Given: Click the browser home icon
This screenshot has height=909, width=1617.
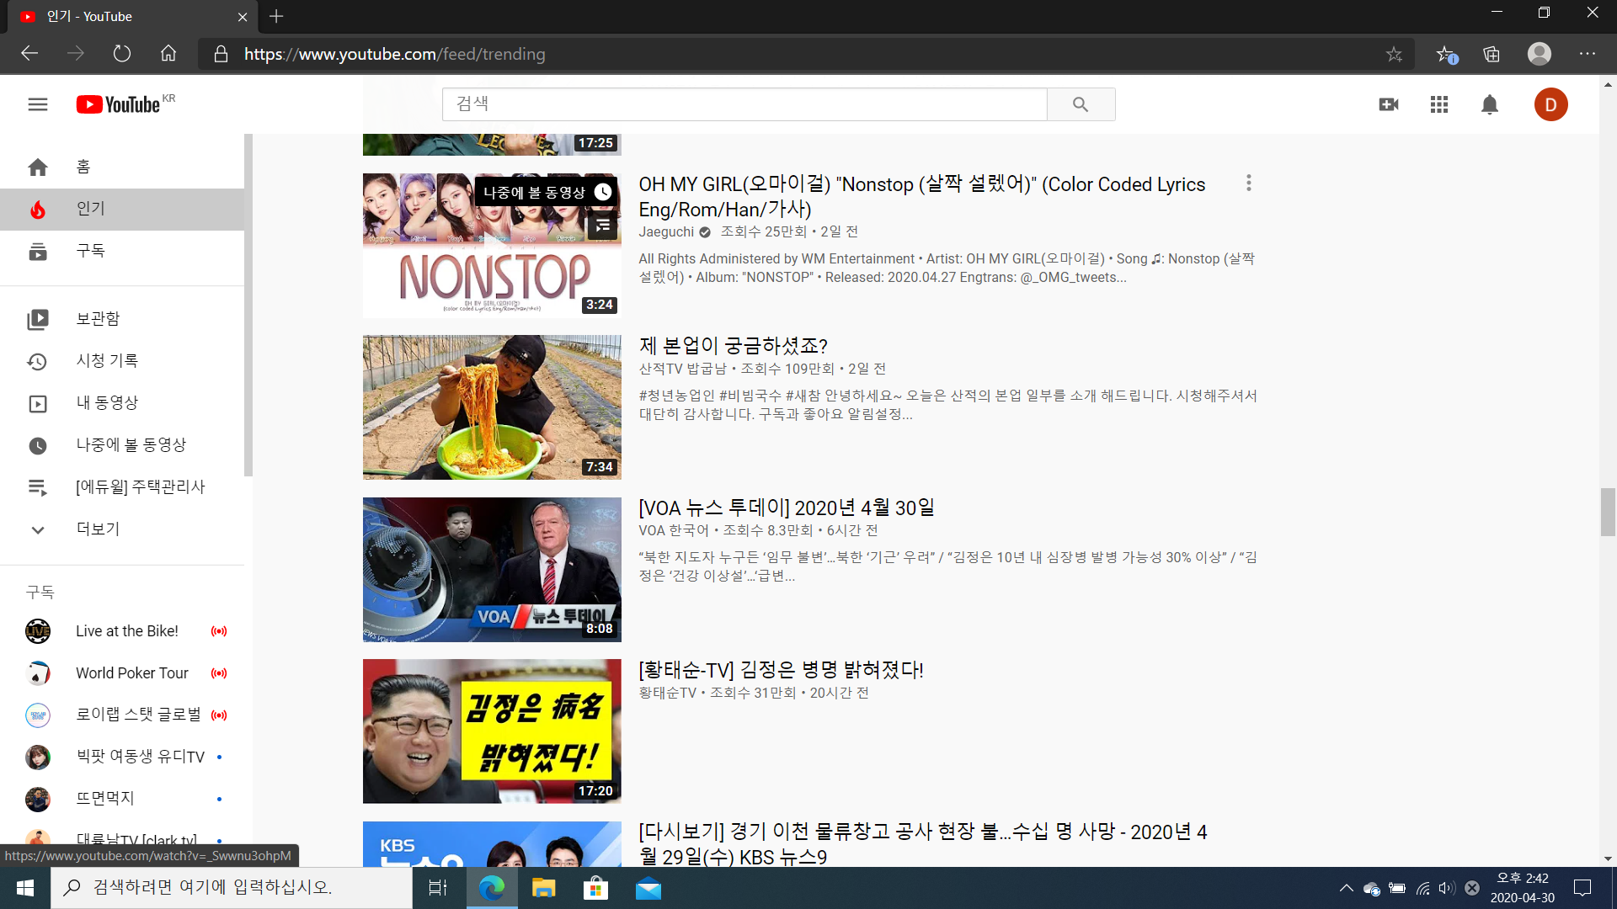Looking at the screenshot, I should [168, 54].
